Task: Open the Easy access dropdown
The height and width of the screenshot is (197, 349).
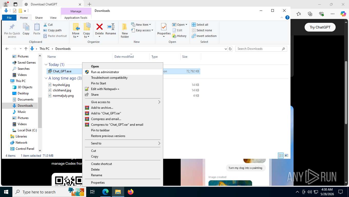Action: coord(142,30)
